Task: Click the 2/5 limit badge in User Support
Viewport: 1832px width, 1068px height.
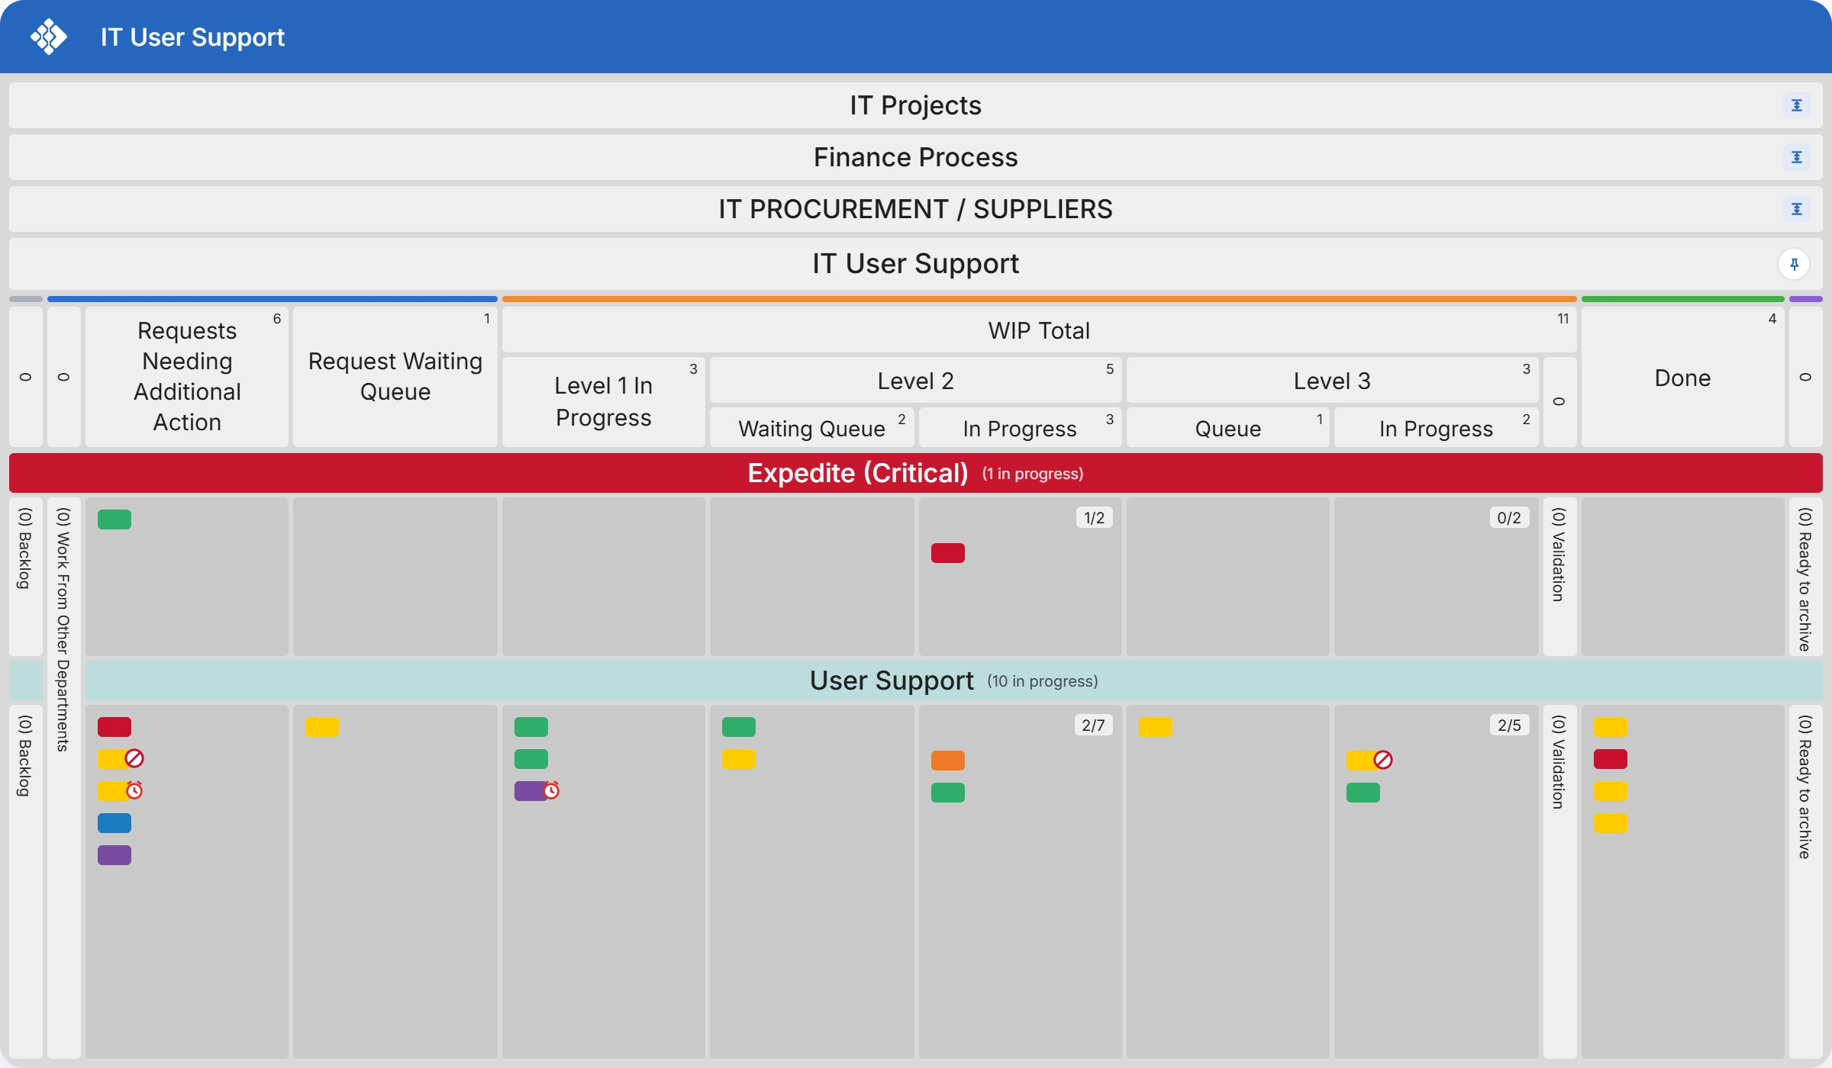Action: [x=1509, y=725]
